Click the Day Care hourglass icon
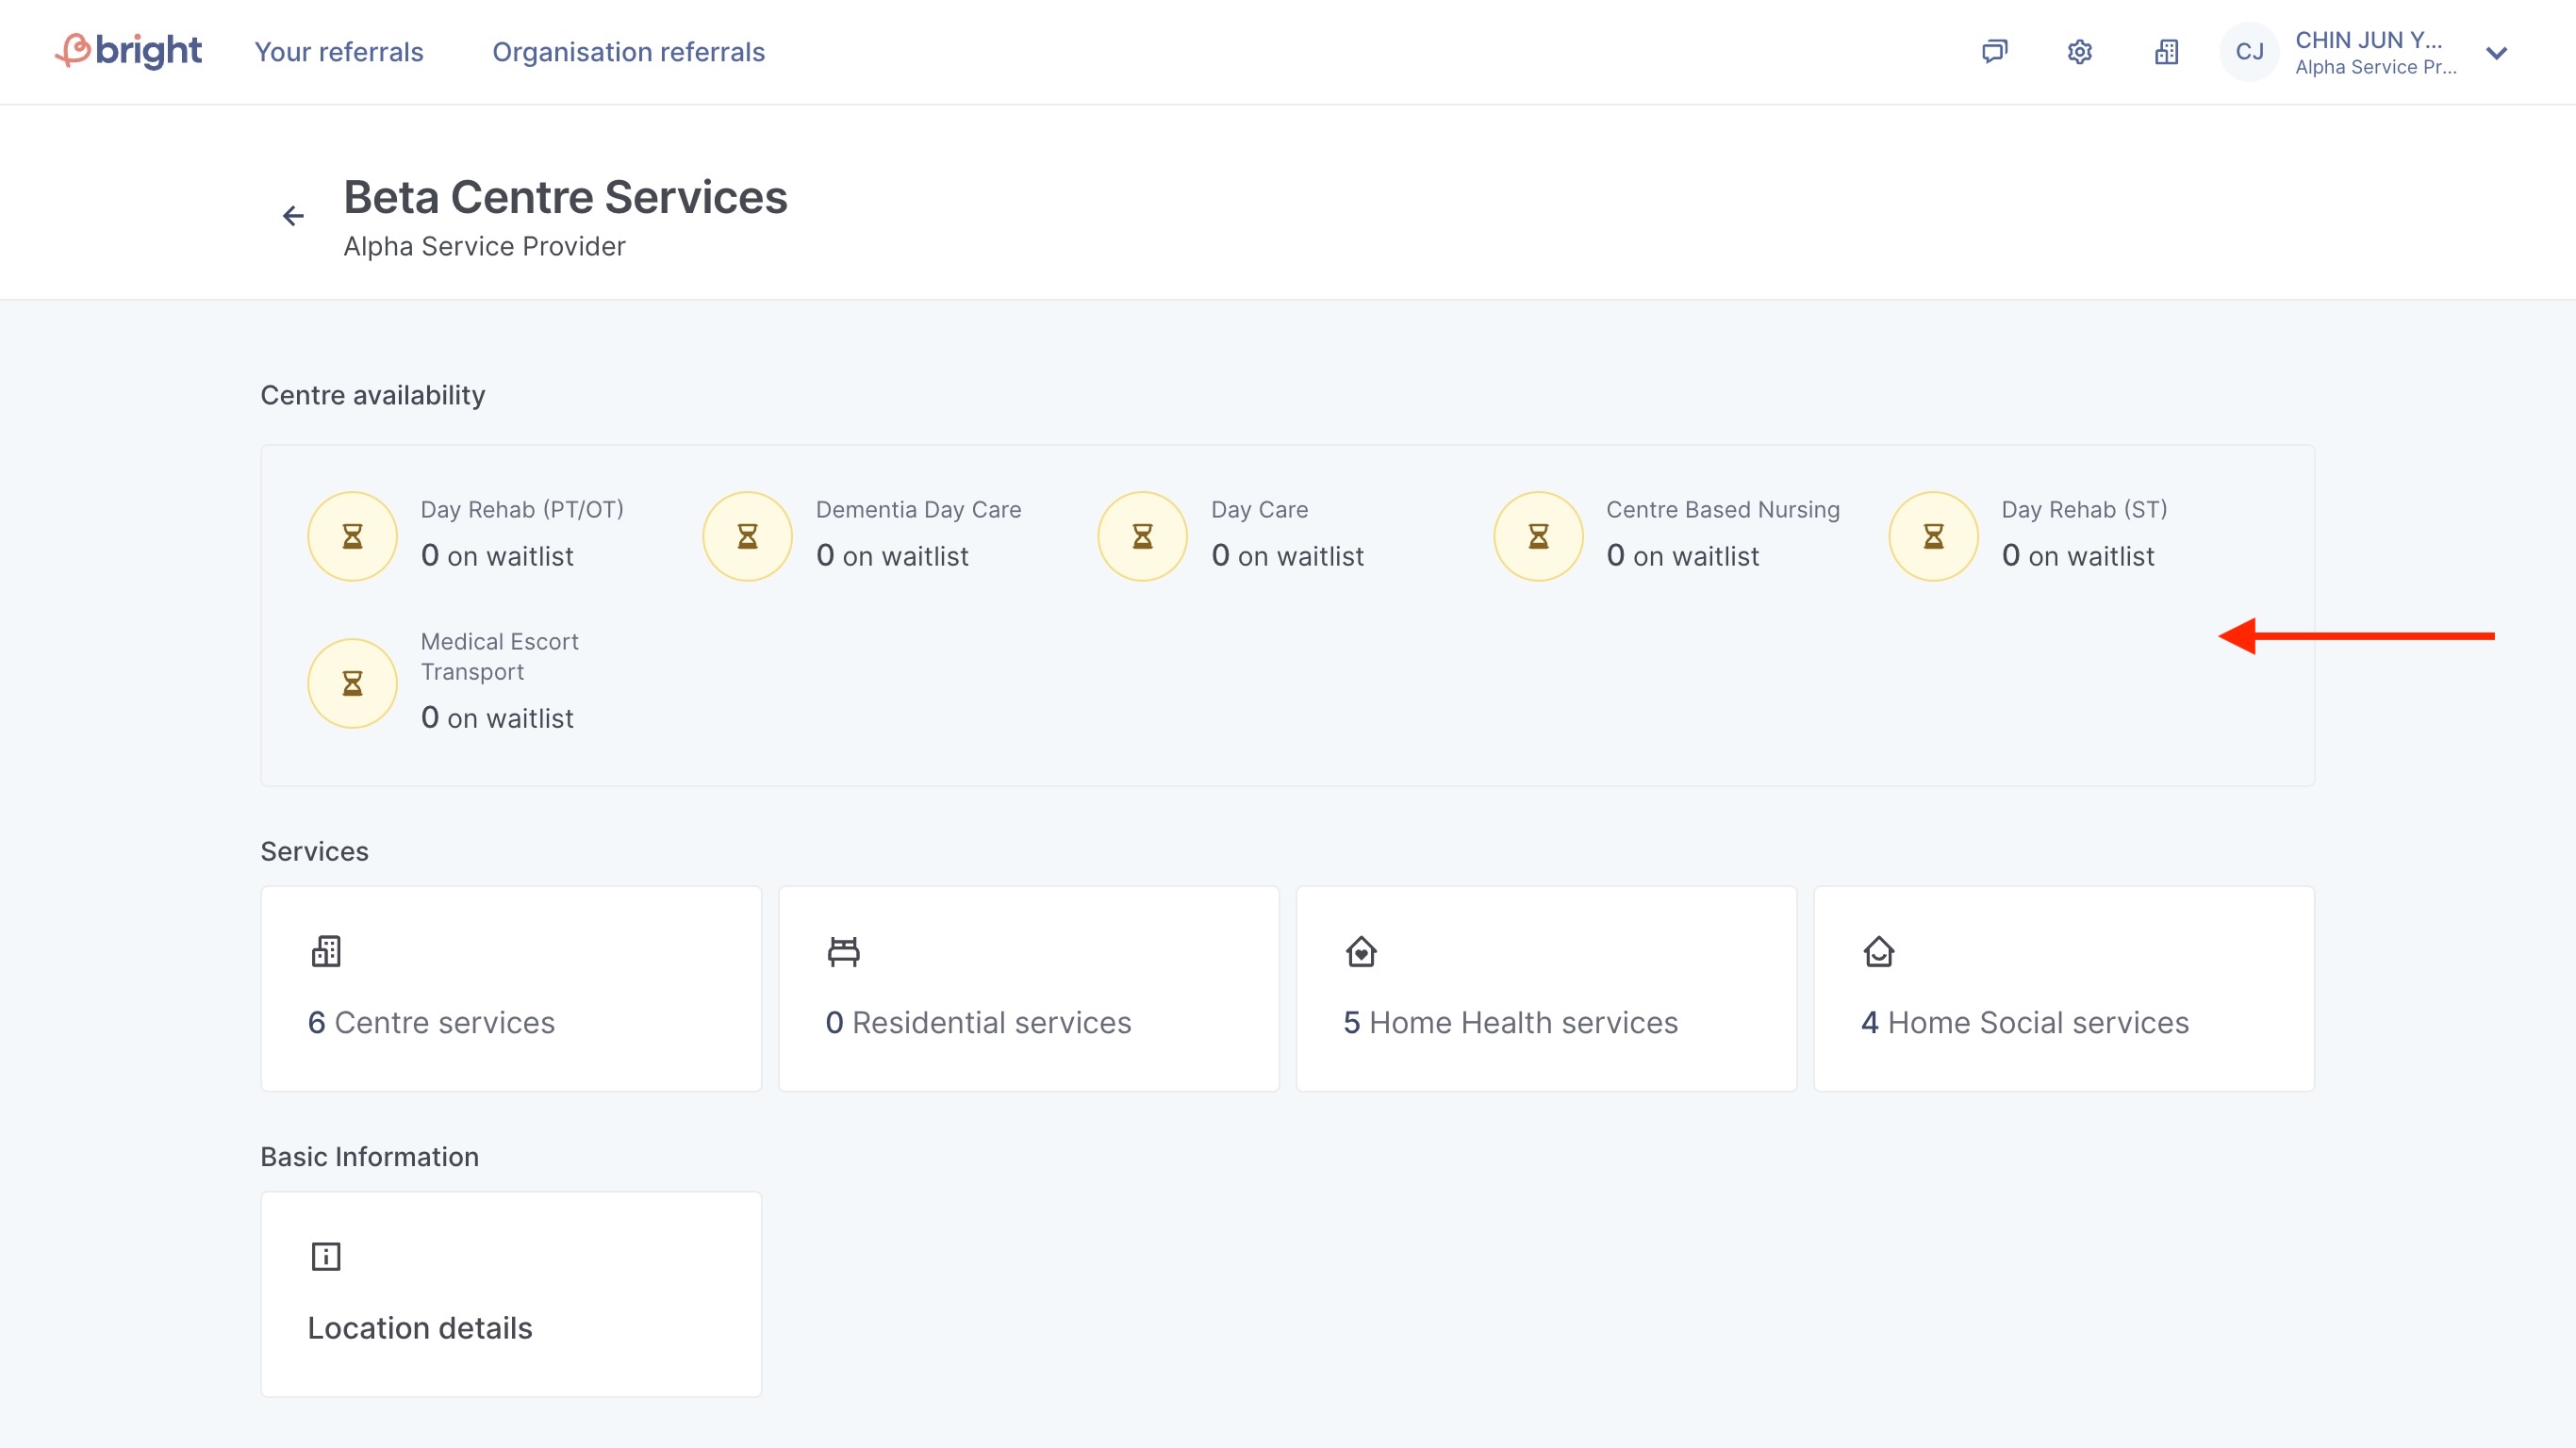 pos(1142,537)
